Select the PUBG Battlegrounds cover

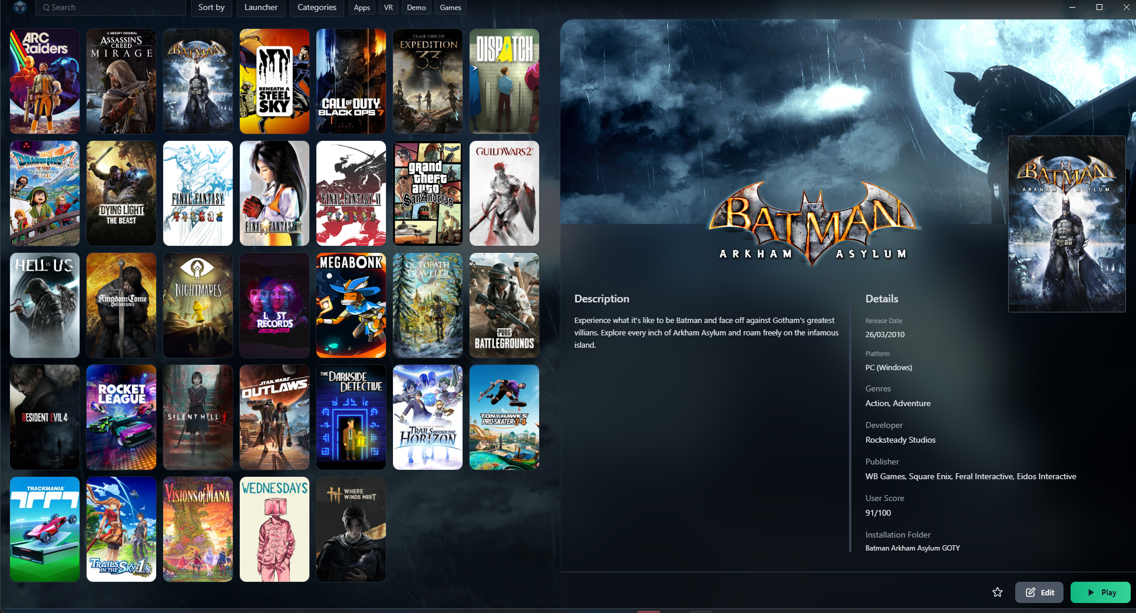click(x=504, y=305)
